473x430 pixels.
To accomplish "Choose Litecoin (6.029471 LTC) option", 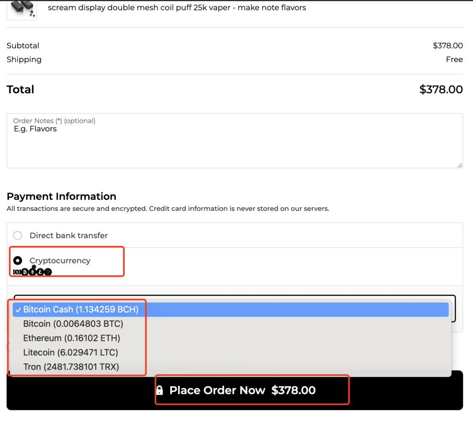I will point(230,352).
